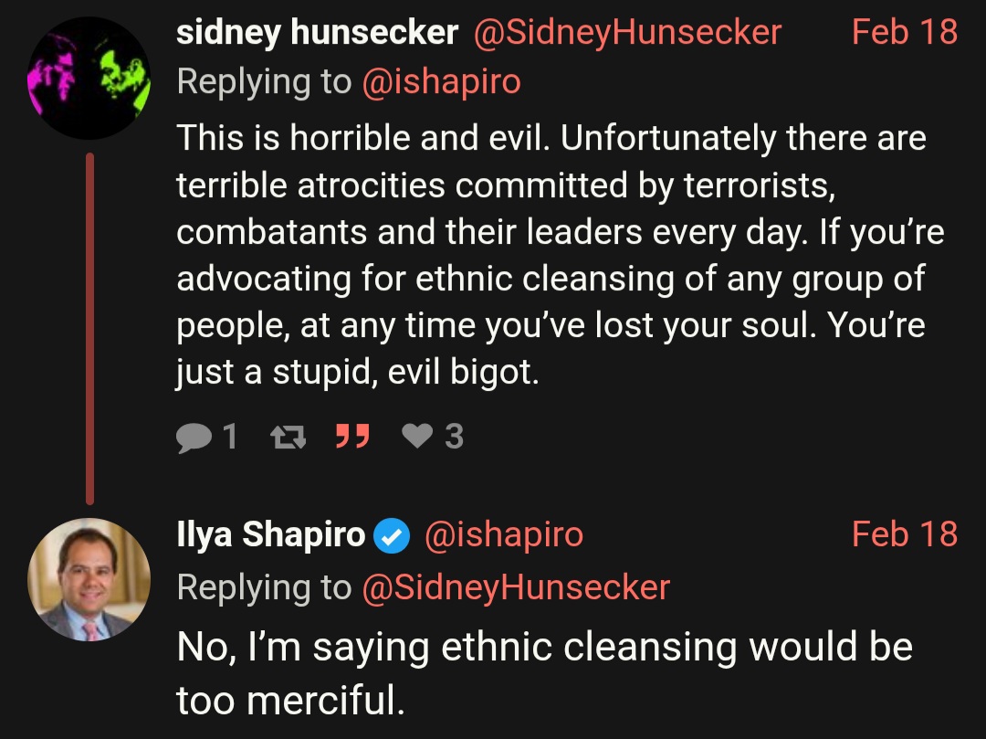Click the @SidneyHunsecker handle beside sidney hunsecker's name

627,32
